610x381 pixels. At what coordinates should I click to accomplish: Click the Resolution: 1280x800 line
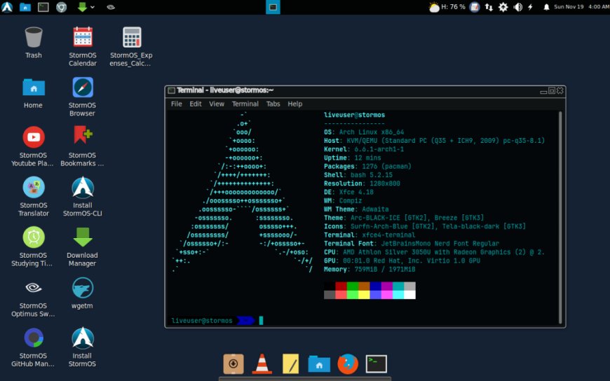362,183
